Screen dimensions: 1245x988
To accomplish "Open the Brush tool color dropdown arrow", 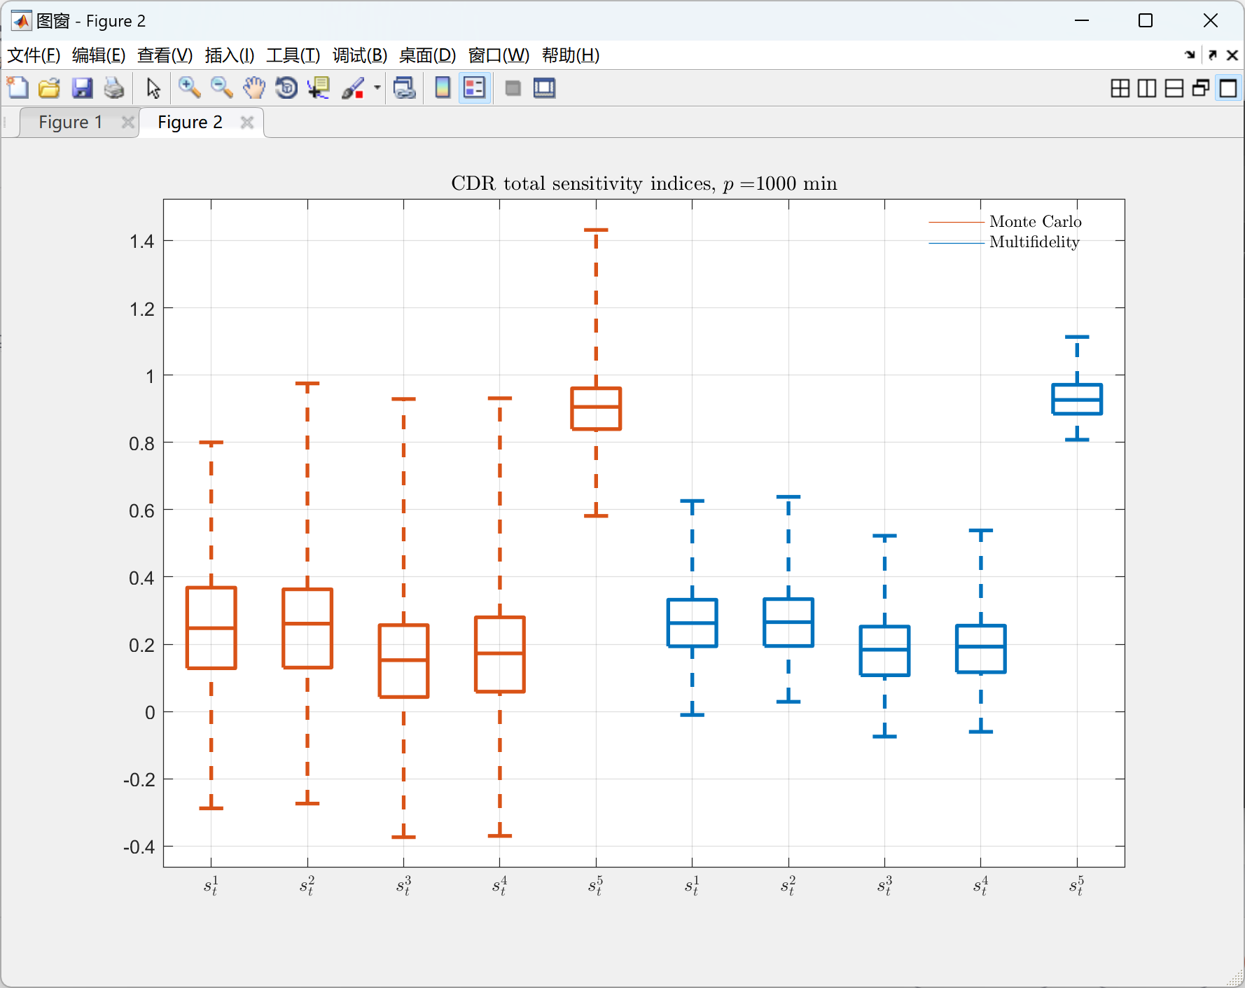I will pos(377,88).
